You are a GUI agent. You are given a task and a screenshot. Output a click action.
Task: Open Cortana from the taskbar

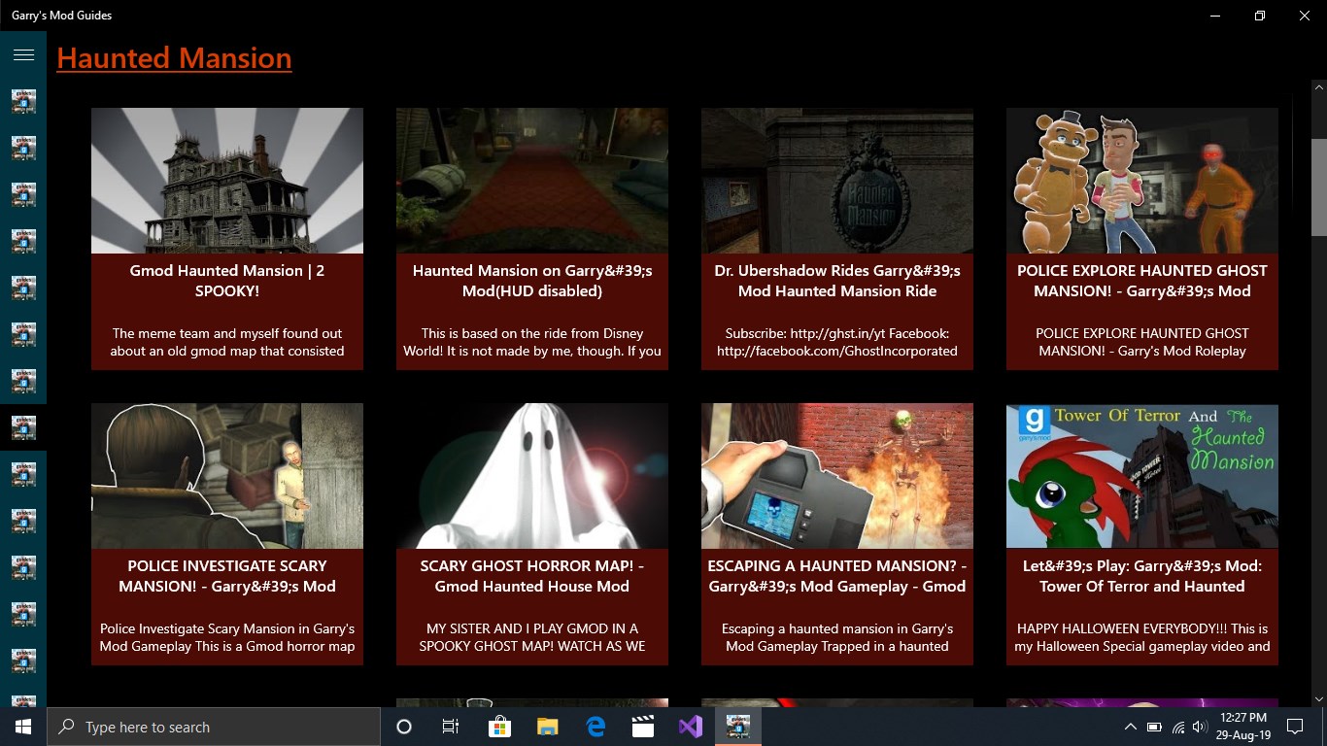pos(404,727)
